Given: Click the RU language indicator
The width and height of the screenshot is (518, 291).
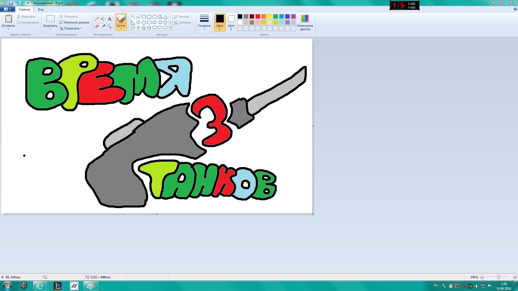Looking at the screenshot, I should (436, 285).
